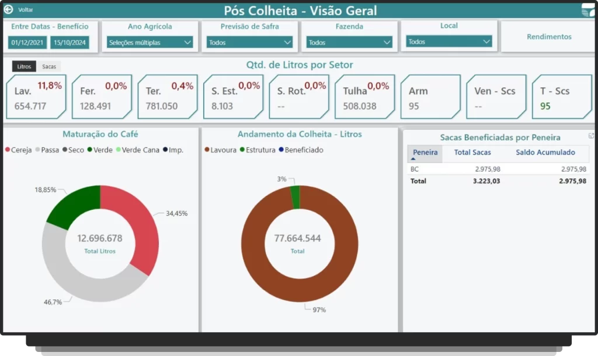Click the Lavoura legend marker
This screenshot has width=598, height=356.
(x=207, y=150)
